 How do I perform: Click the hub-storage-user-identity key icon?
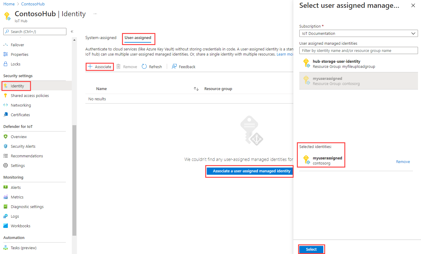(x=307, y=63)
